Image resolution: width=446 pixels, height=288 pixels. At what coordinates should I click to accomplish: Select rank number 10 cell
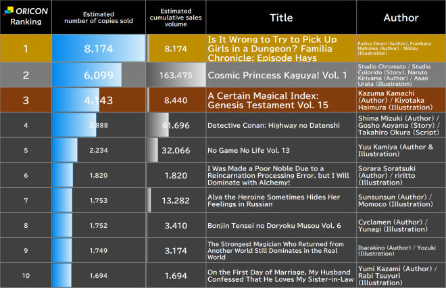pyautogui.click(x=26, y=275)
